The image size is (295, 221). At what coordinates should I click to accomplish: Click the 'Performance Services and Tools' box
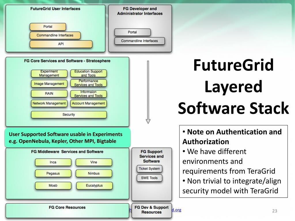(x=88, y=83)
